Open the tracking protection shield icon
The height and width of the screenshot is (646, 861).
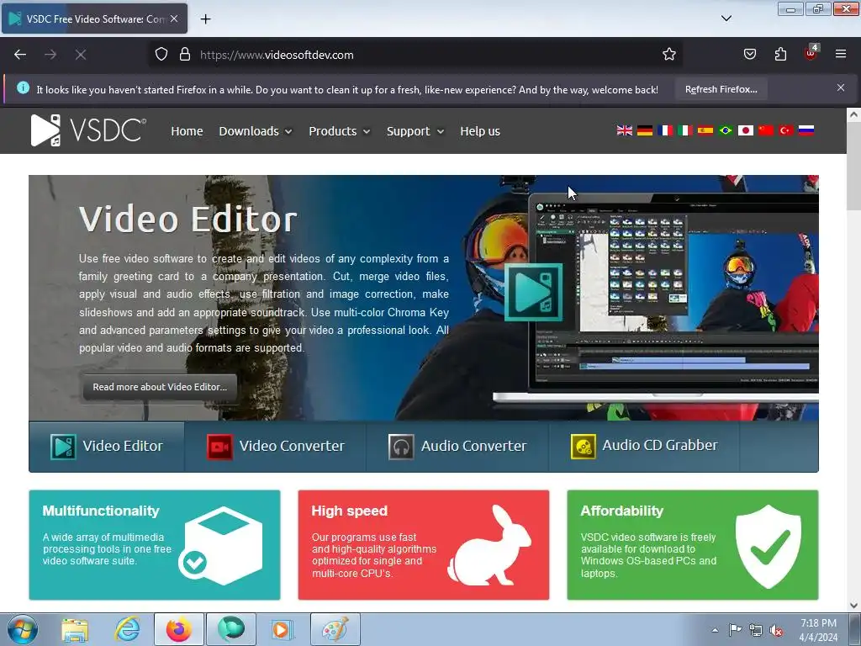coord(161,55)
